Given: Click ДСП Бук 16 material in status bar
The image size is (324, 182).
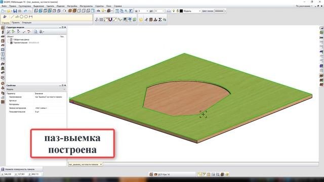Looking at the screenshot, I should [164, 174].
